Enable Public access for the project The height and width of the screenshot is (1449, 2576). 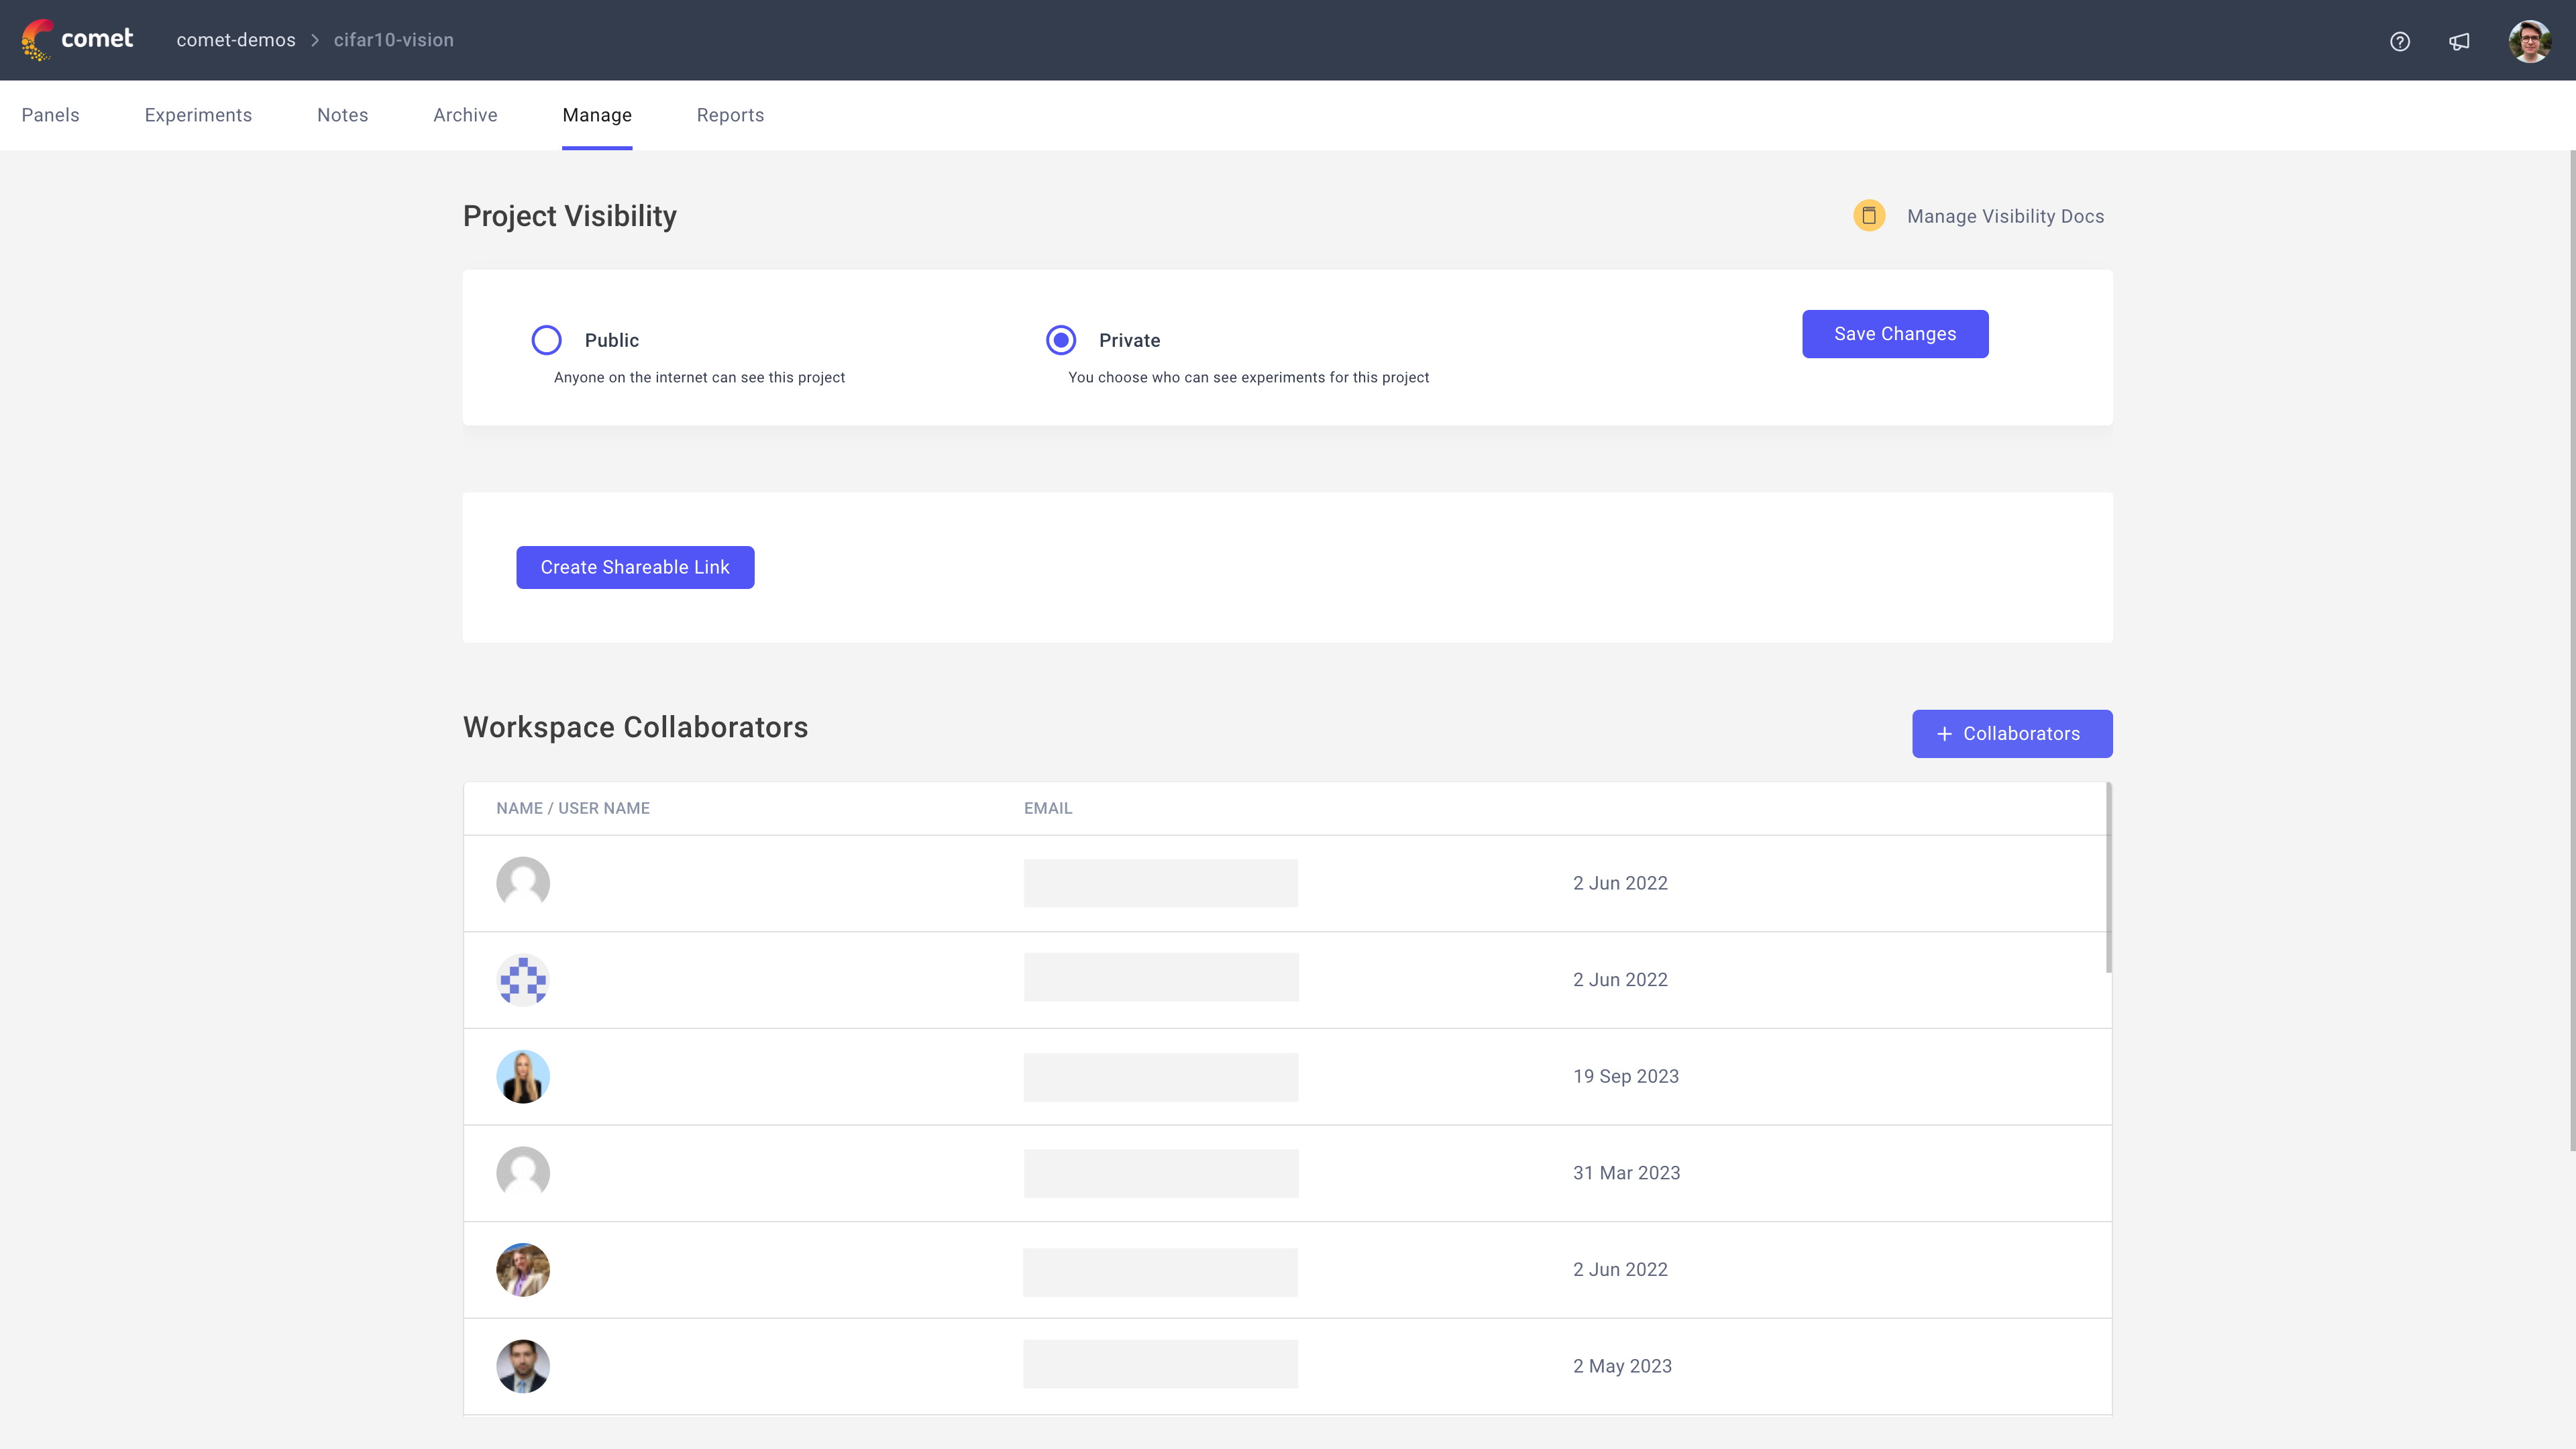(546, 340)
